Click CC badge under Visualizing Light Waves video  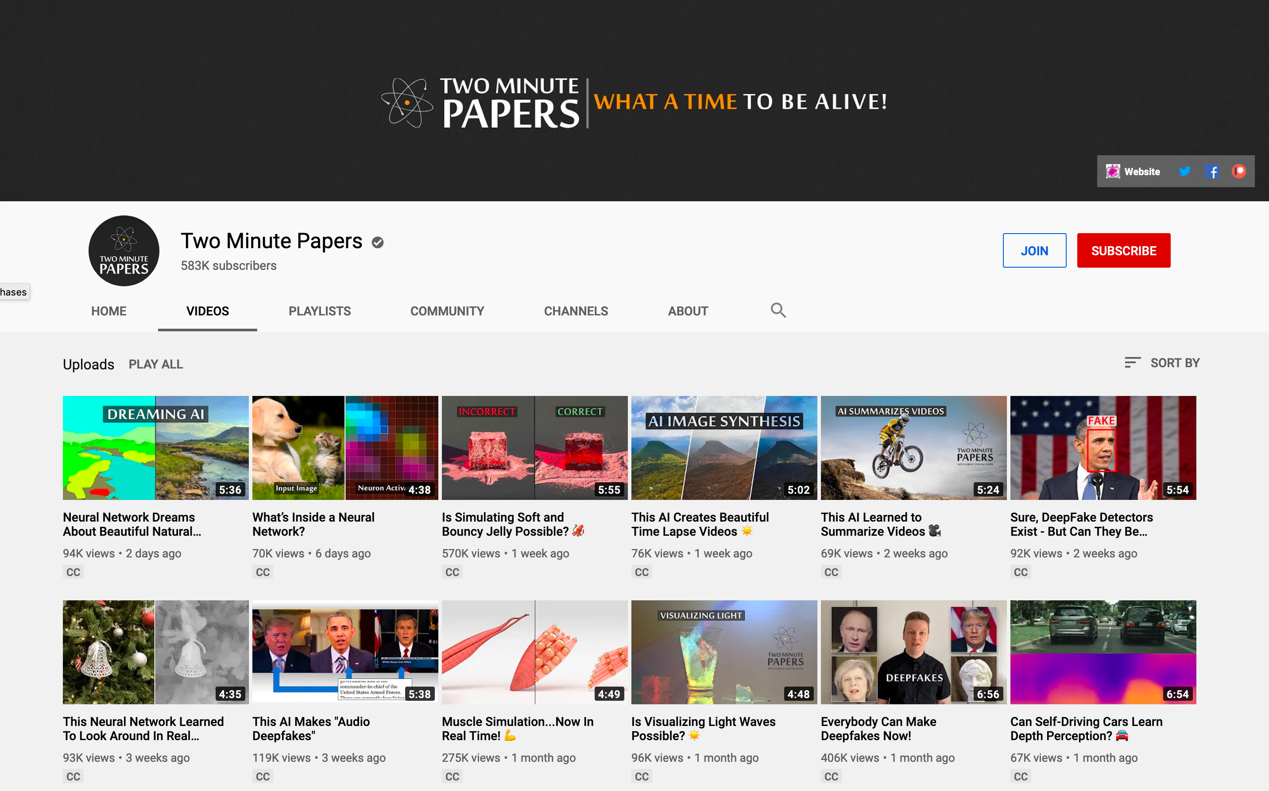(642, 776)
